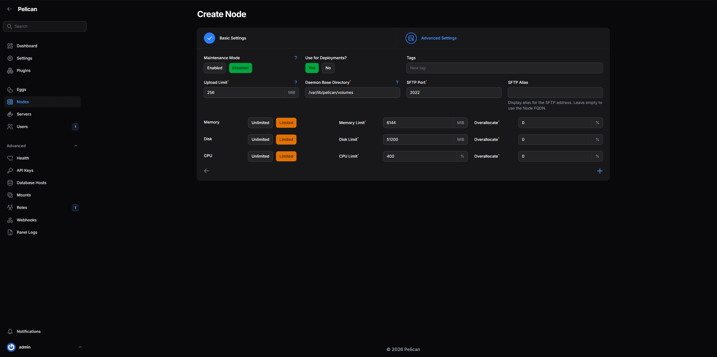
Task: Set Memory to Limited
Action: 286,123
